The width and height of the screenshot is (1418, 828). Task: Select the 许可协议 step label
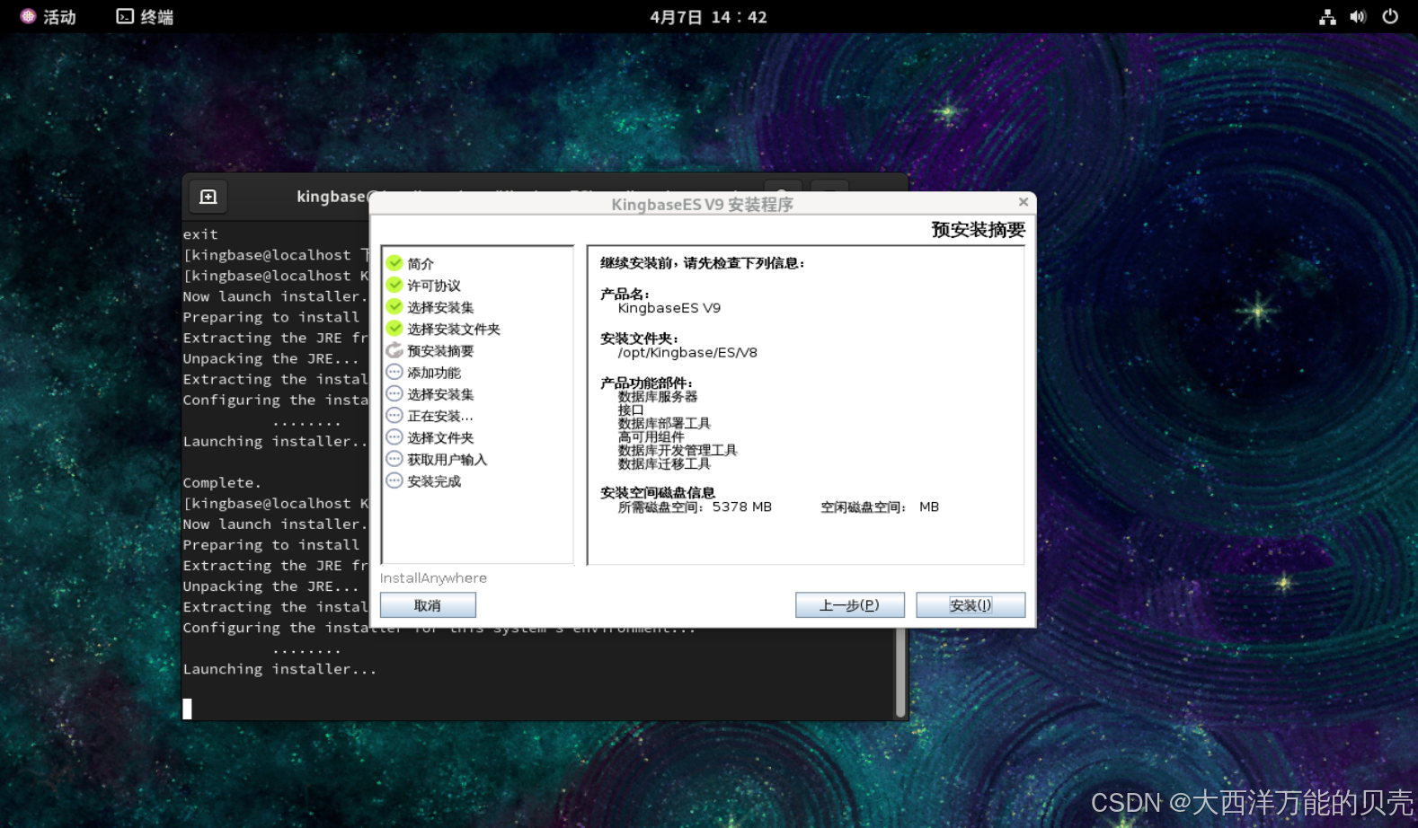(x=434, y=286)
